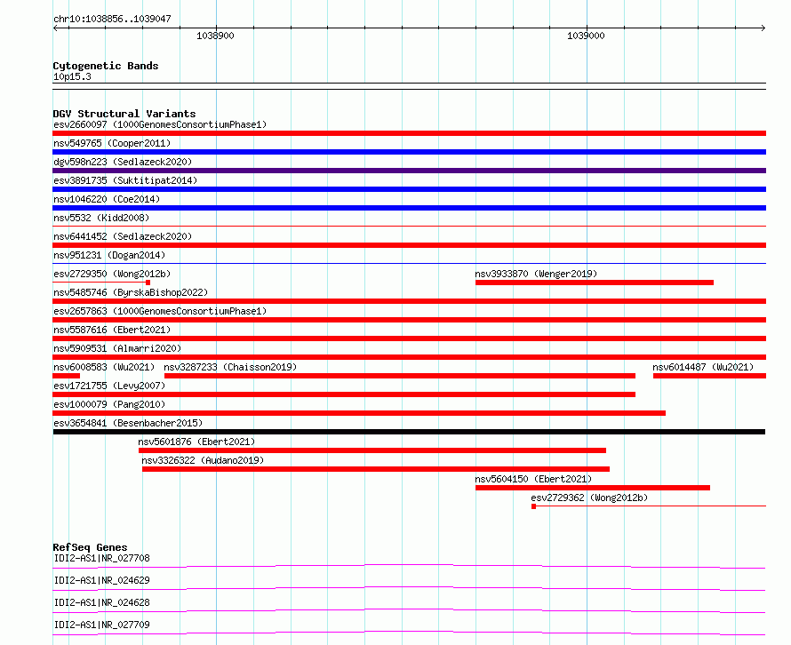Screen dimensions: 791x645
Task: Click the blue bar under nsv1046220 (Coe2014)
Action: [409, 208]
